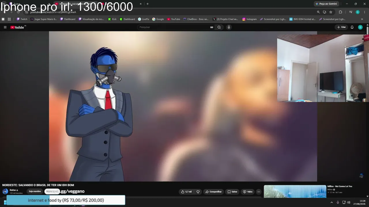Click the Seja membro button

35,191
